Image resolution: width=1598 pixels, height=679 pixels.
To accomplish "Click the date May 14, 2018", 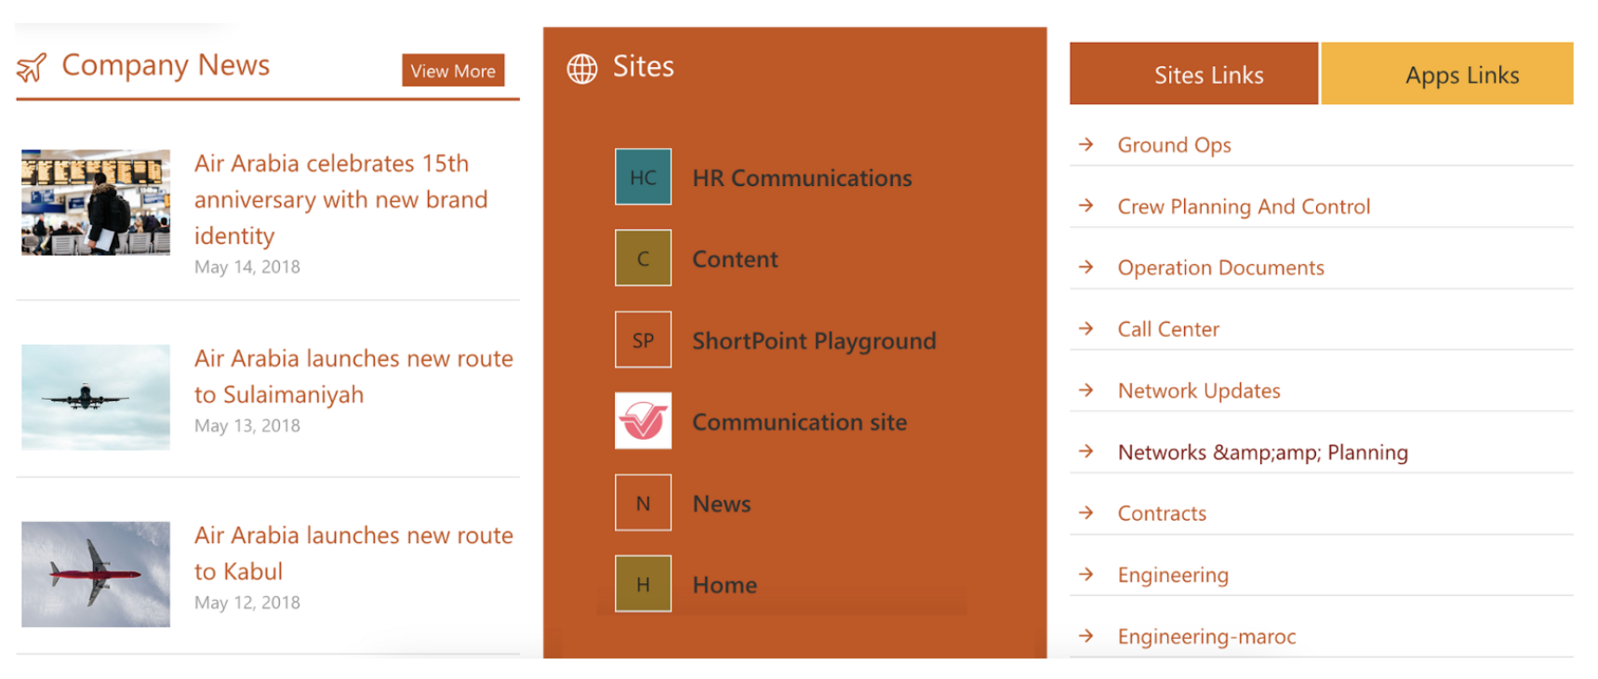I will [x=246, y=267].
